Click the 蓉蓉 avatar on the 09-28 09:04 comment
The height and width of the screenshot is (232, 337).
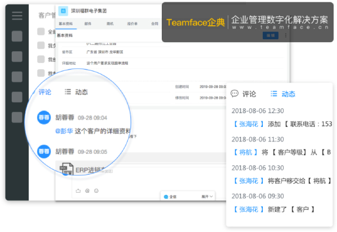(x=44, y=117)
